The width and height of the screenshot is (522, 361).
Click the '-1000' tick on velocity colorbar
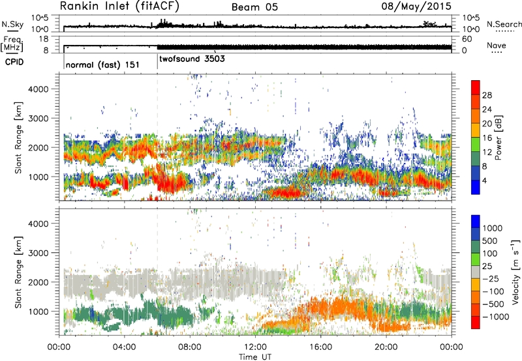[x=495, y=317]
